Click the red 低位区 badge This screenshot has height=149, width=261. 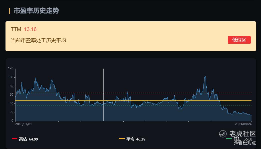click(239, 40)
